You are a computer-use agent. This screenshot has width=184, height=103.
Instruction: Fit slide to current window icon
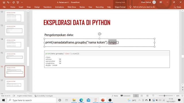pyautogui.click(x=182, y=96)
